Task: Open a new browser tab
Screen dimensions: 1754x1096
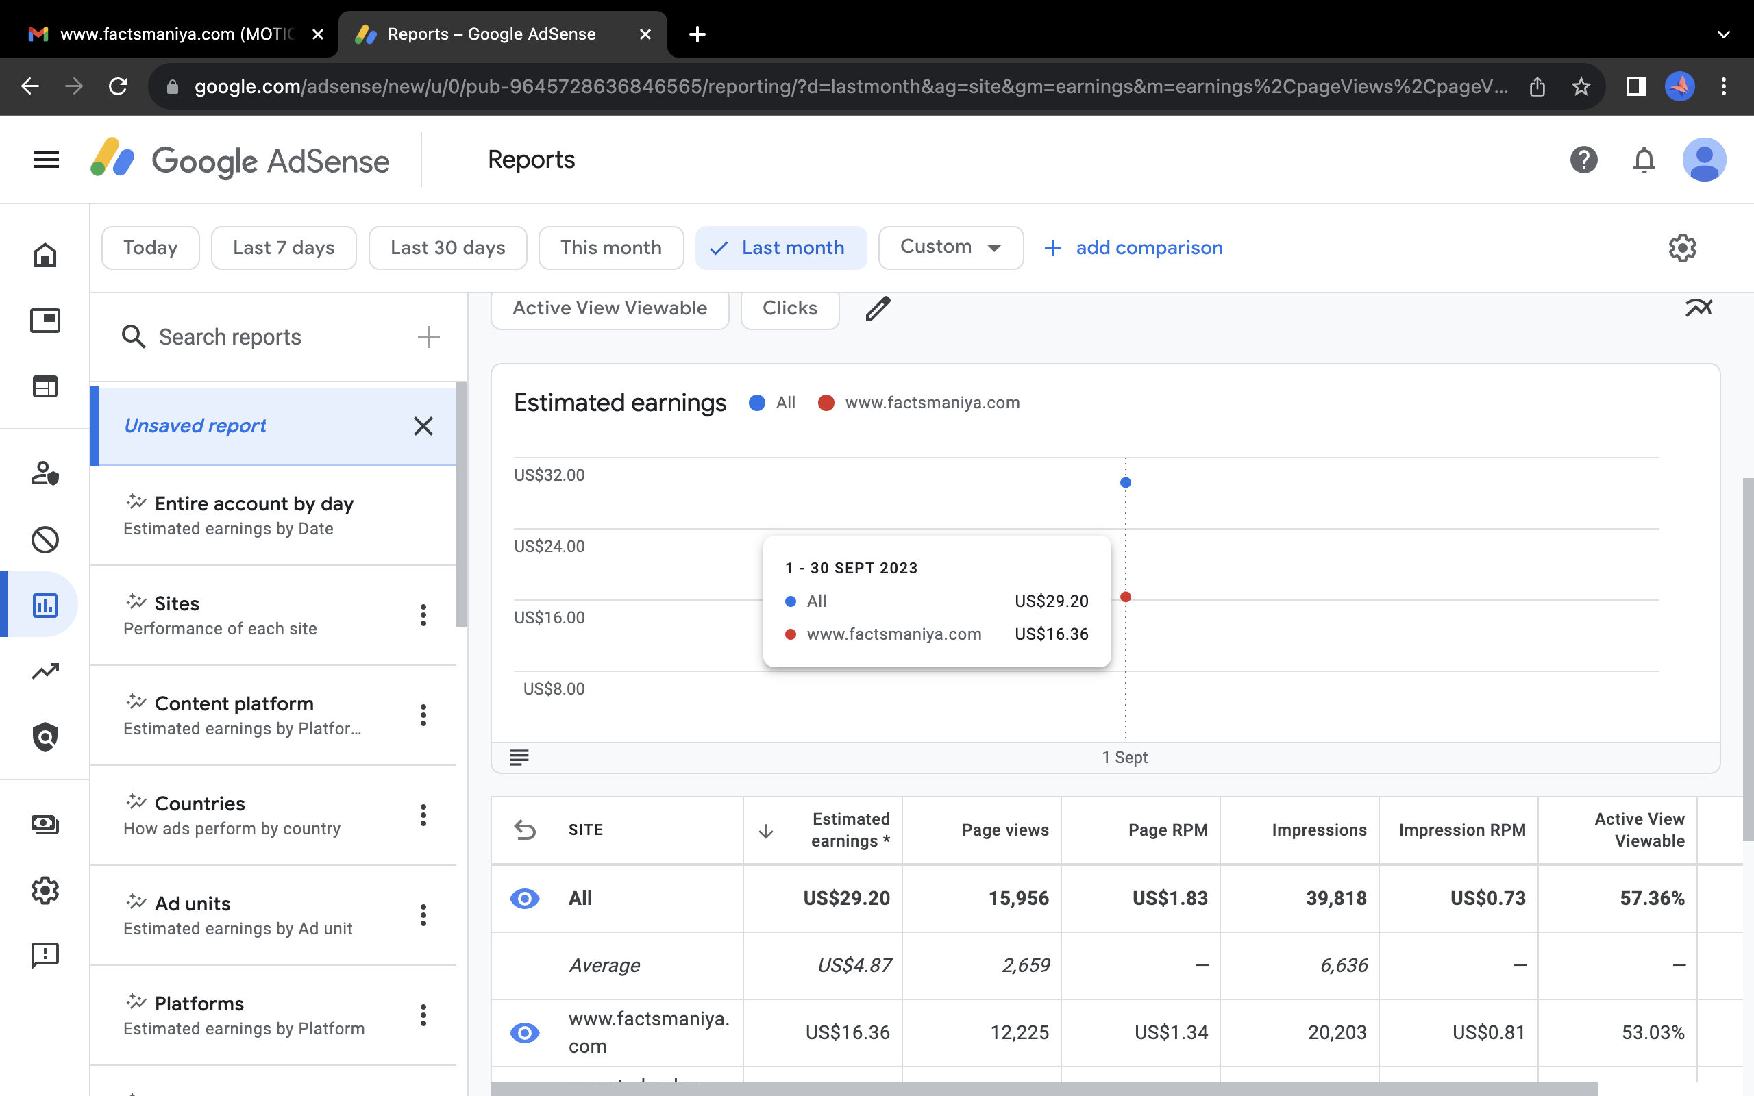Action: coord(697,34)
